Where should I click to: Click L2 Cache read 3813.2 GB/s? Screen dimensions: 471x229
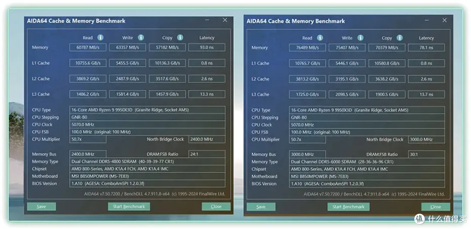coord(307,79)
